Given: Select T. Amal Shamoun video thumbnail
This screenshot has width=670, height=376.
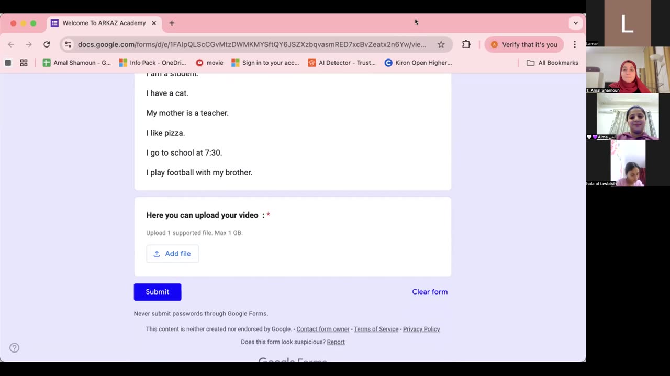Looking at the screenshot, I should tap(628, 70).
